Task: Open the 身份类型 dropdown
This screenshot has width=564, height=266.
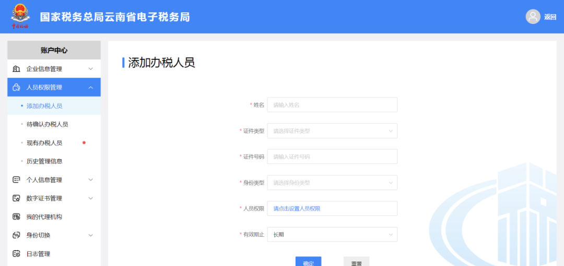Action: (332, 183)
